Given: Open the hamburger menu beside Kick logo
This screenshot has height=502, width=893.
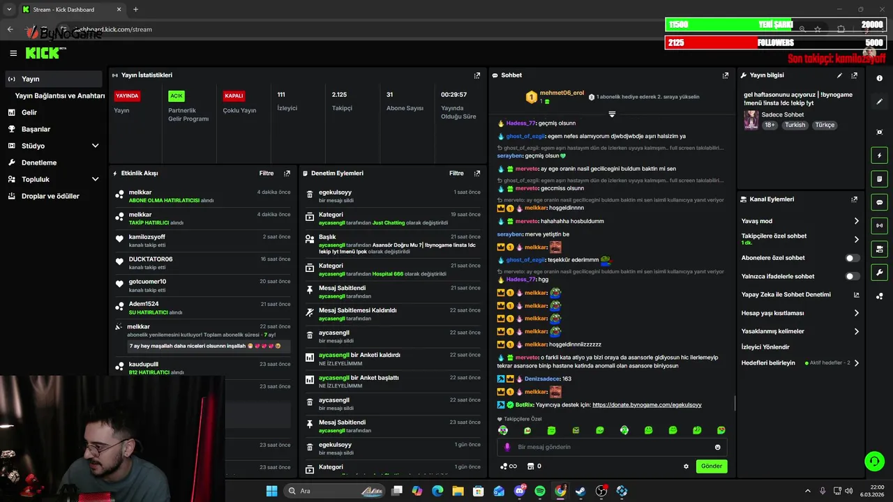Looking at the screenshot, I should pos(13,53).
